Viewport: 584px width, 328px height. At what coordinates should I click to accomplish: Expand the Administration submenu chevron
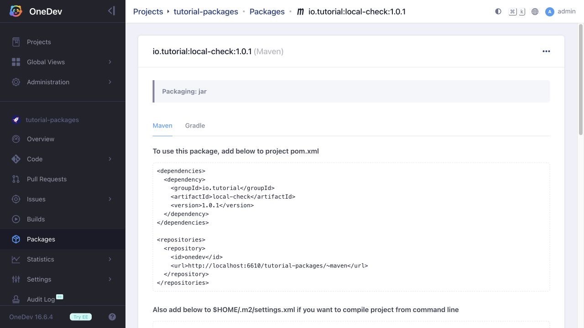110,82
